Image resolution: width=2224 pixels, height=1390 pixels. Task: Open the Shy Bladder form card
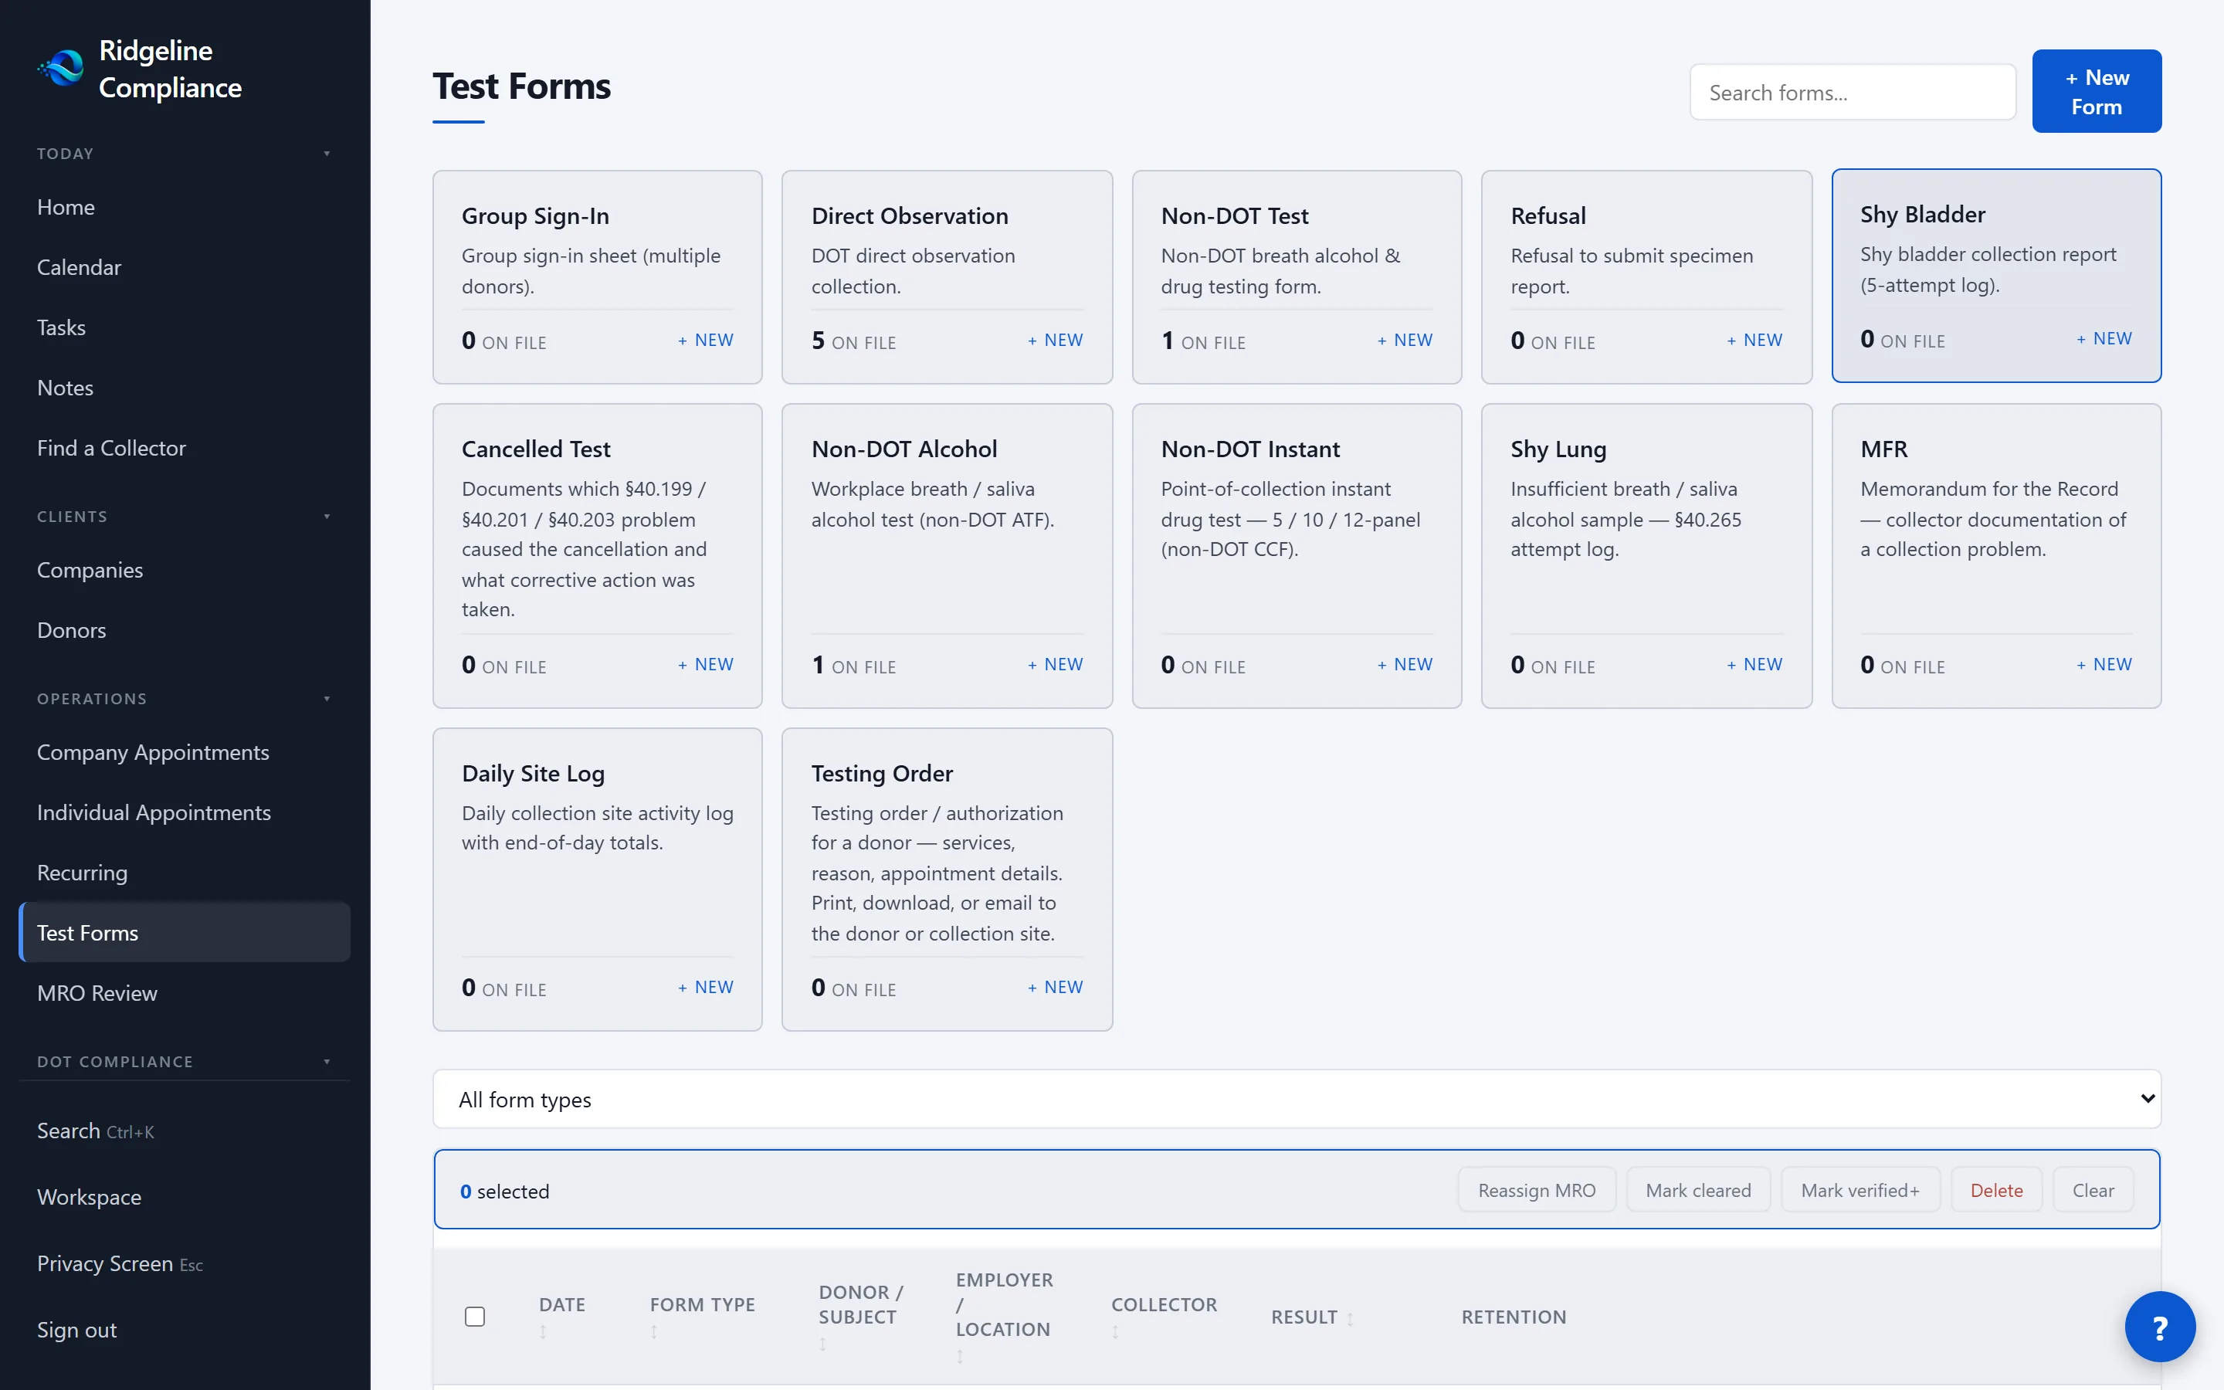1996,276
